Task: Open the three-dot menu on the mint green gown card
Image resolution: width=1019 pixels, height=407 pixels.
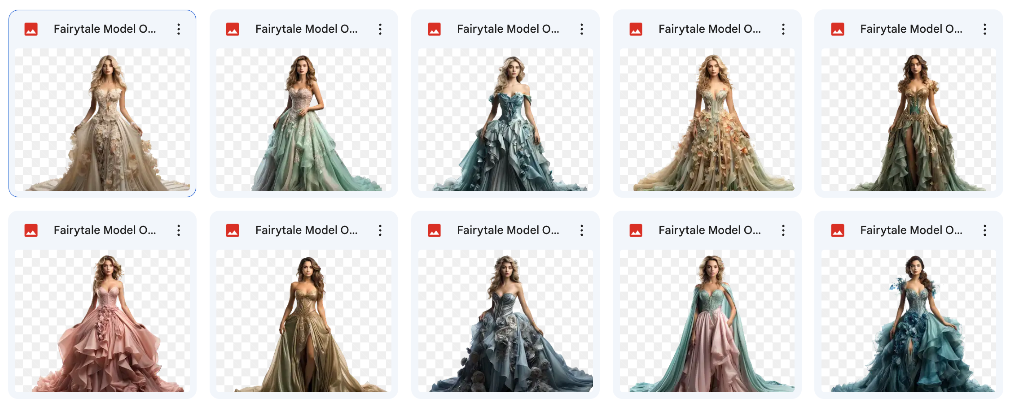Action: pos(380,29)
